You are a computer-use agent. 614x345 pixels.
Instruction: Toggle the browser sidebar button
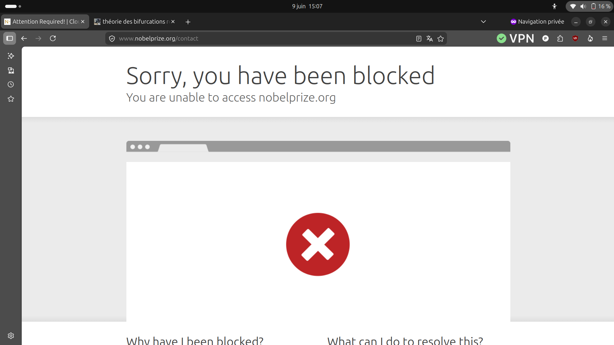point(10,38)
